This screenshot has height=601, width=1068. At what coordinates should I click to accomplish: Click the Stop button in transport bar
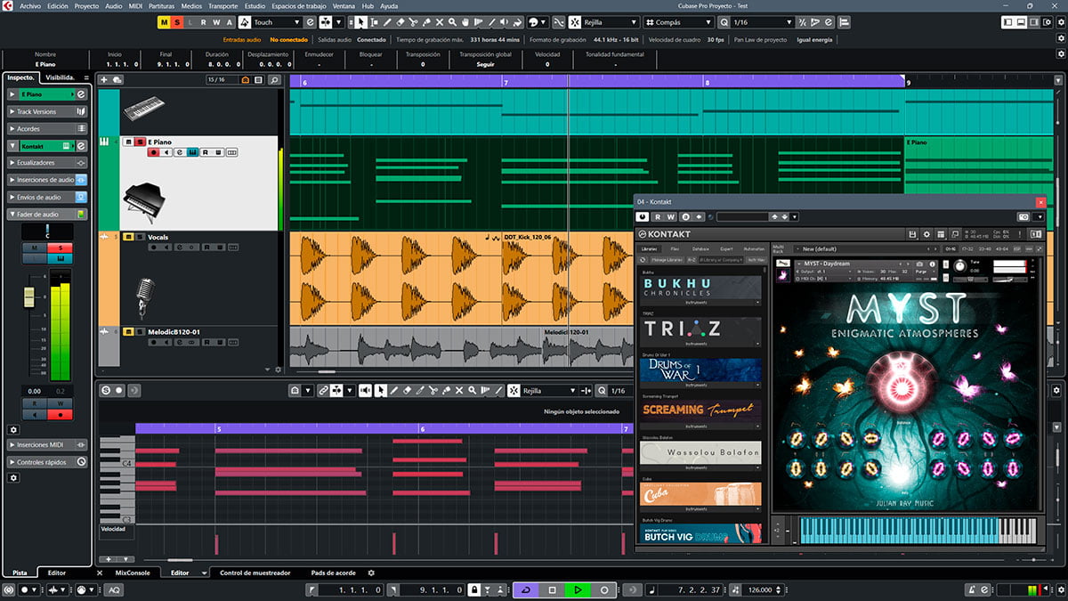pos(552,589)
